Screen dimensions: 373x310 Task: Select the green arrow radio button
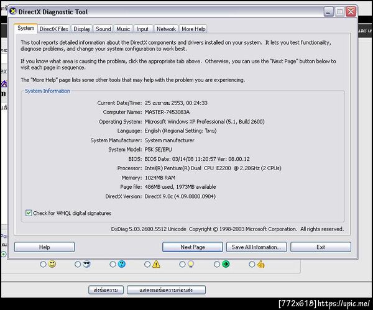click(217, 265)
